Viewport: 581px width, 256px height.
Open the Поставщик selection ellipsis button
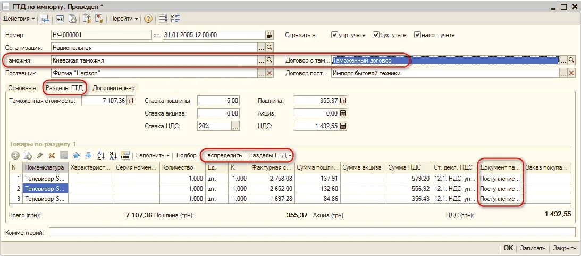[262, 73]
